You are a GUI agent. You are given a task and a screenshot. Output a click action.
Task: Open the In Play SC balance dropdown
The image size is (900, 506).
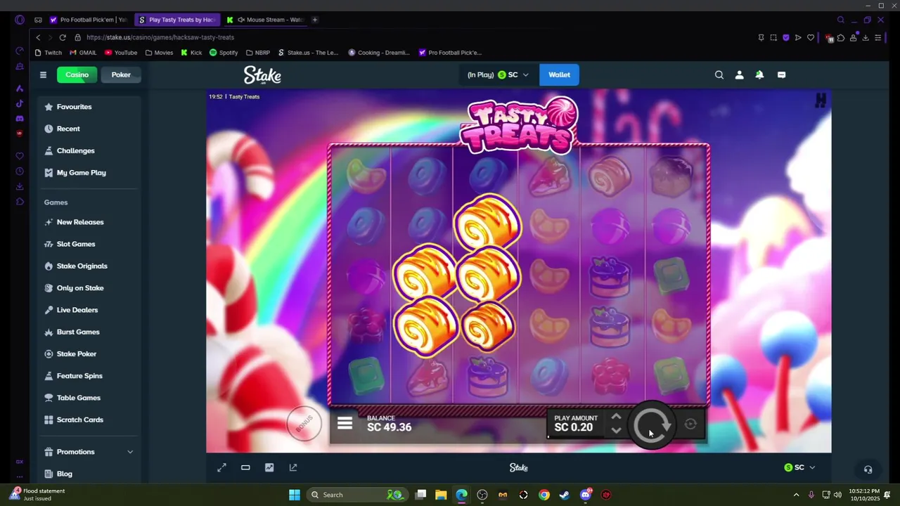(498, 74)
